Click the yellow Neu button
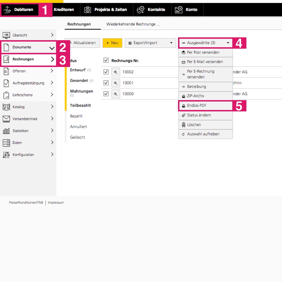This screenshot has height=282, width=282. coord(112,43)
